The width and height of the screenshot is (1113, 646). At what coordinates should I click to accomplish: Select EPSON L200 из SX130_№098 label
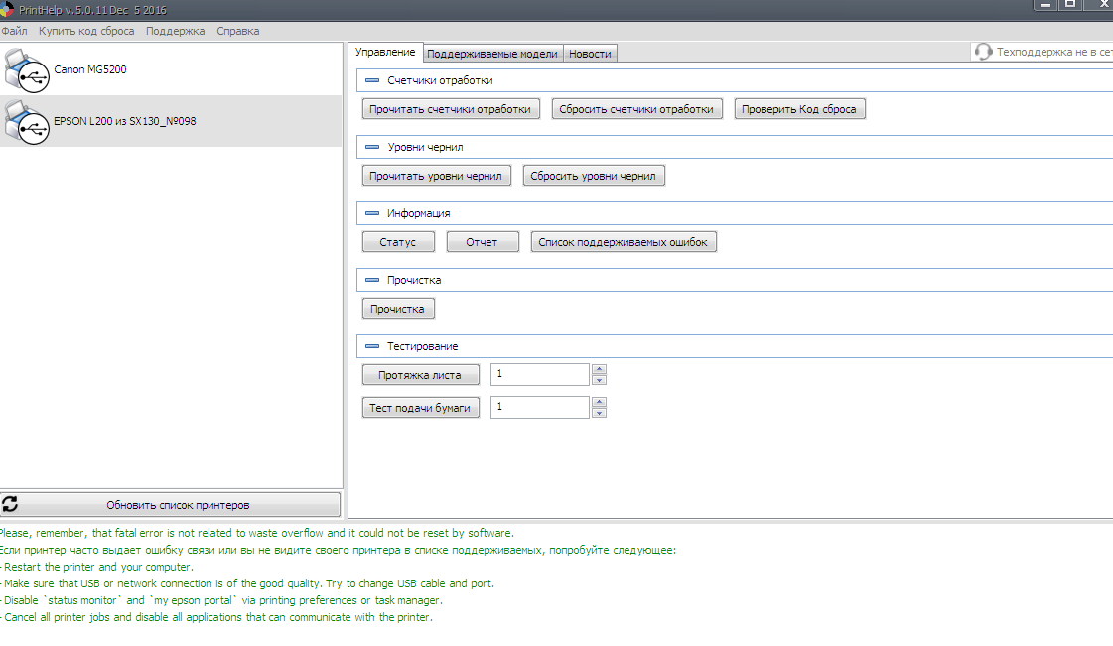[x=125, y=121]
